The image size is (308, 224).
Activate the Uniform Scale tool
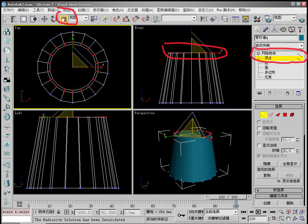[63, 19]
